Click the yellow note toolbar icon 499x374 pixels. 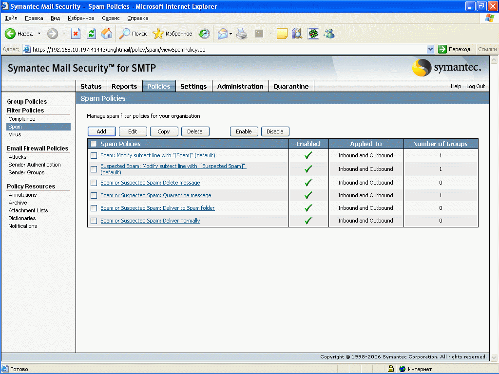282,34
